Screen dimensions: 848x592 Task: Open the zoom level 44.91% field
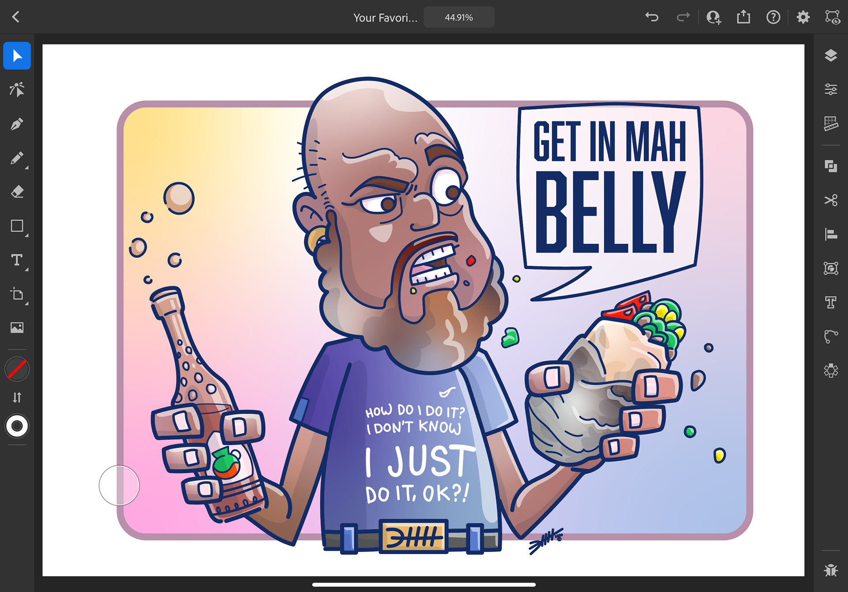(x=459, y=17)
